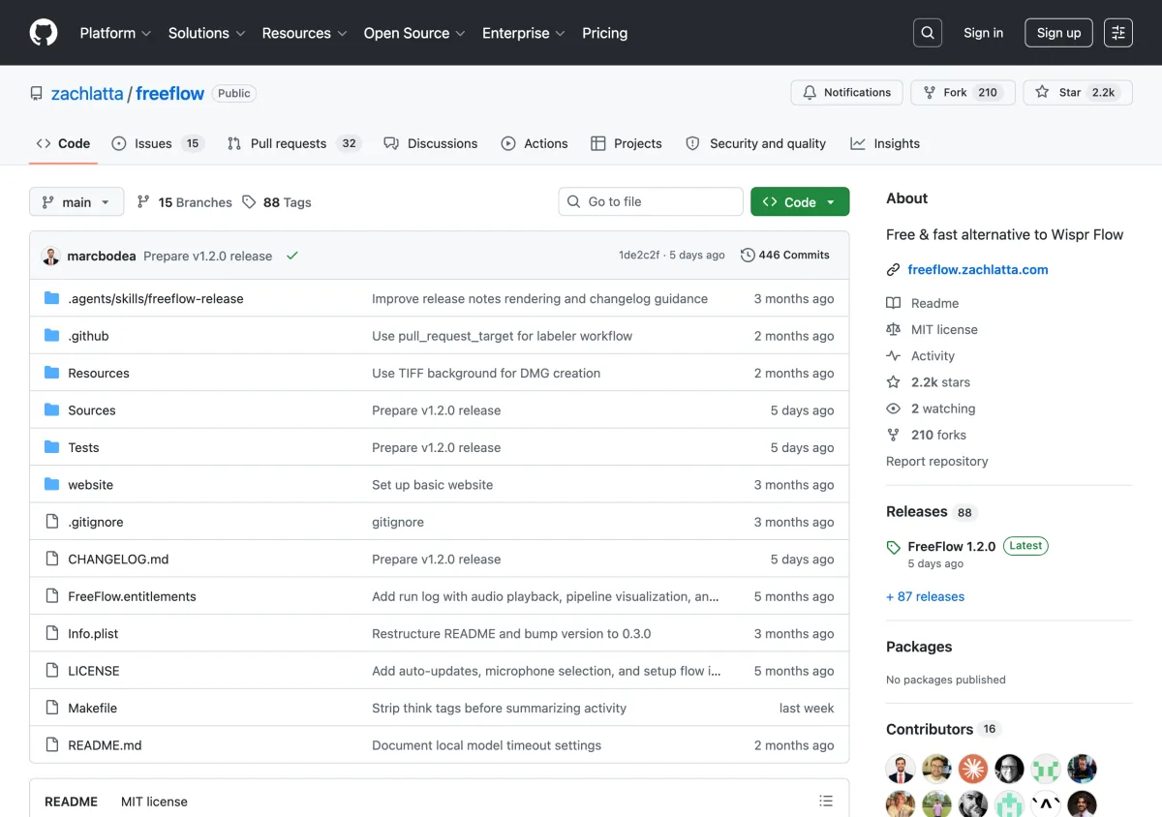Follow the freeflow.zachlatta.com link
The width and height of the screenshot is (1162, 817).
(x=978, y=269)
